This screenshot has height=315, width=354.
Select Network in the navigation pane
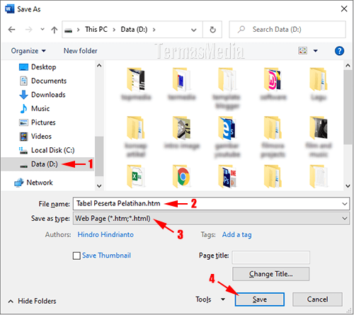tap(33, 183)
